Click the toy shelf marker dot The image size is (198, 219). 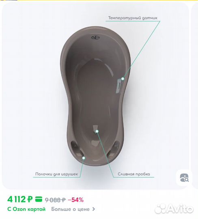pos(84,158)
